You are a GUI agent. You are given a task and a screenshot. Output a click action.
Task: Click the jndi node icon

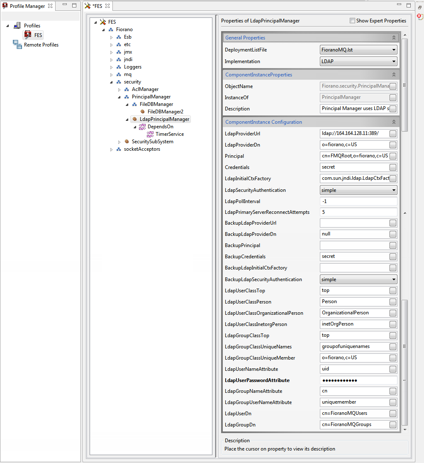(119, 59)
